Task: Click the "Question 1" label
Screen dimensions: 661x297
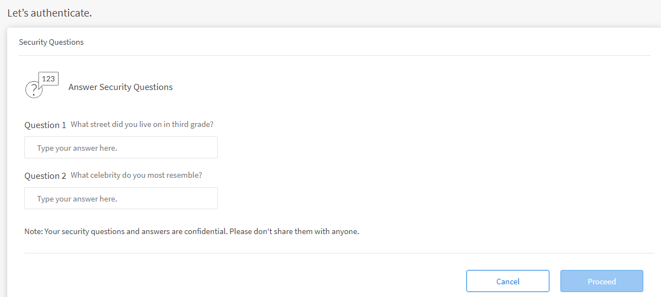Action: pos(45,125)
